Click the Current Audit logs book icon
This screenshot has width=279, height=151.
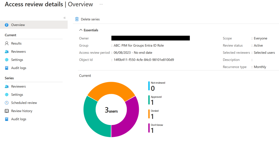coord(7,68)
